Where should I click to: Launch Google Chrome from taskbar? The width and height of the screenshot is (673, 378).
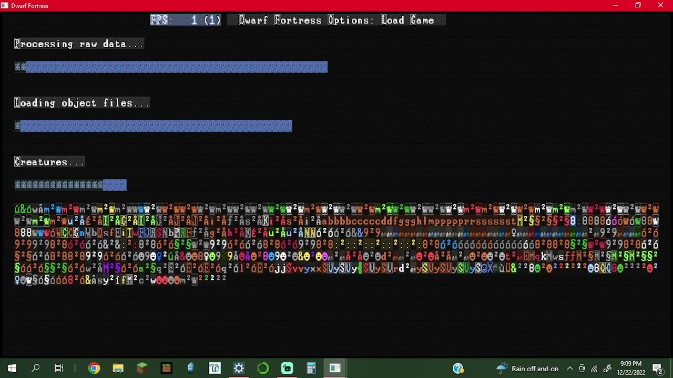point(94,369)
